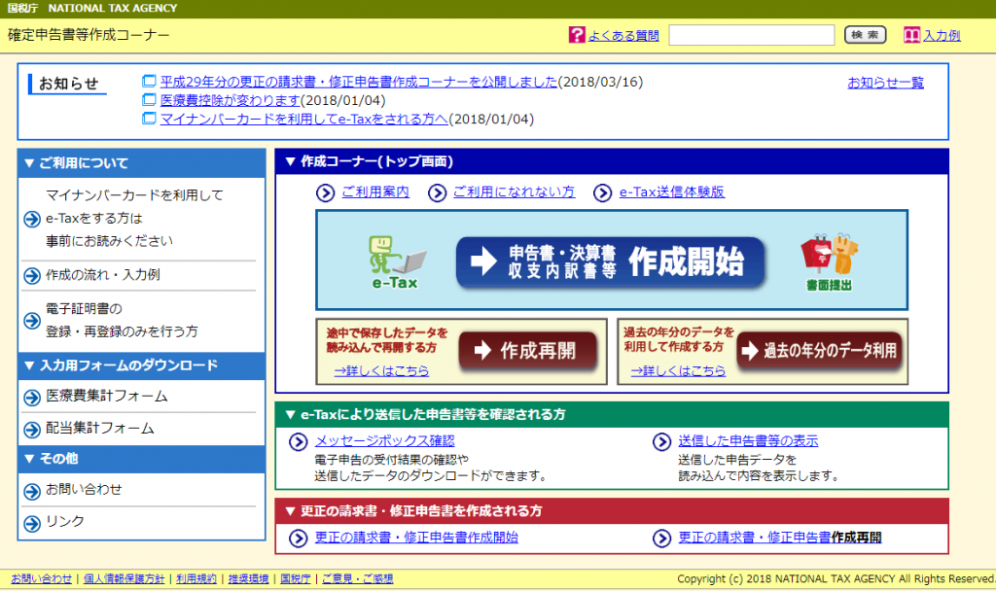Click the 過去の年分のデータ利用 button
Viewport: 996px width, 591px height.
tap(817, 351)
